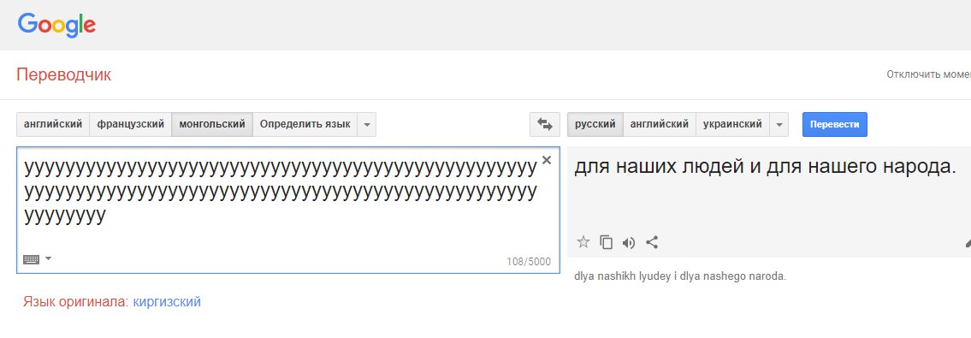Listen to translation with speaker icon
The height and width of the screenshot is (338, 971).
click(629, 243)
